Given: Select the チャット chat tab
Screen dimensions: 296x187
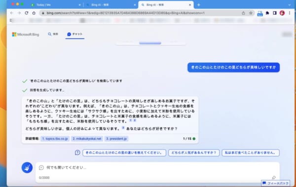Looking at the screenshot, I should click(x=75, y=34).
